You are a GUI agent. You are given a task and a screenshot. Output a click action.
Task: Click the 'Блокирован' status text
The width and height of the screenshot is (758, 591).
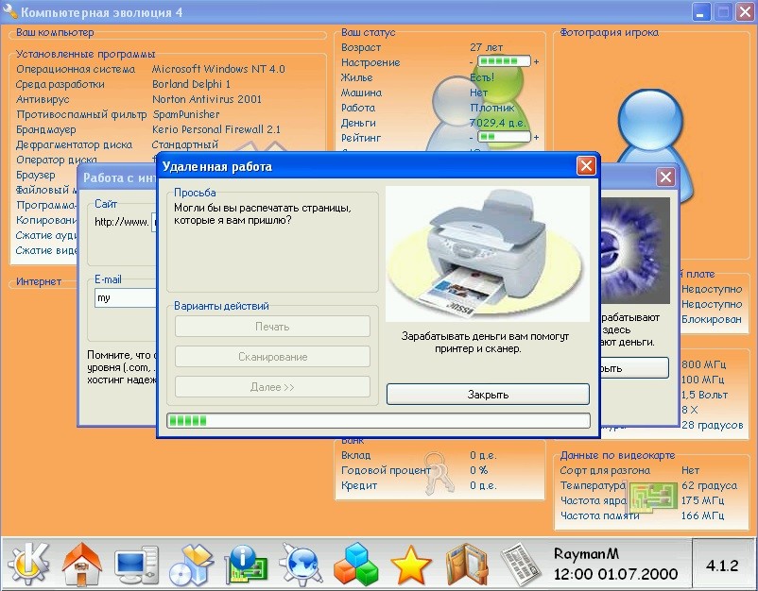[x=712, y=319]
